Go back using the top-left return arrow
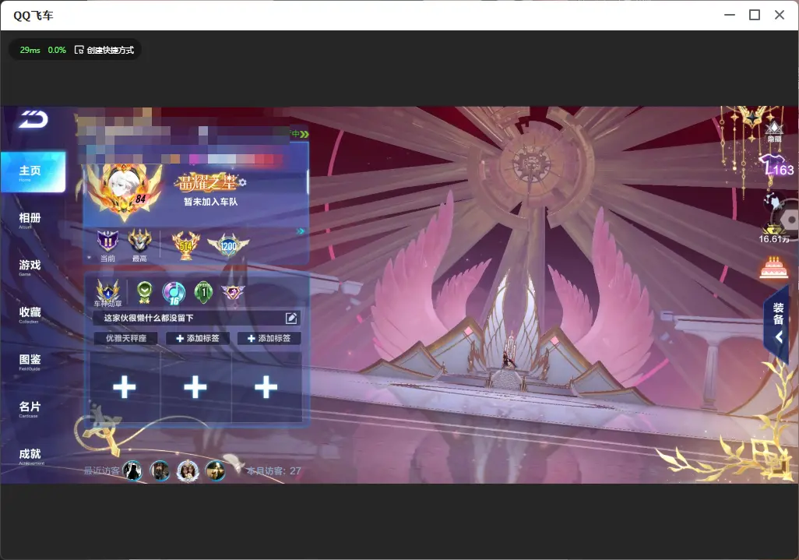The height and width of the screenshot is (560, 799). tap(33, 119)
